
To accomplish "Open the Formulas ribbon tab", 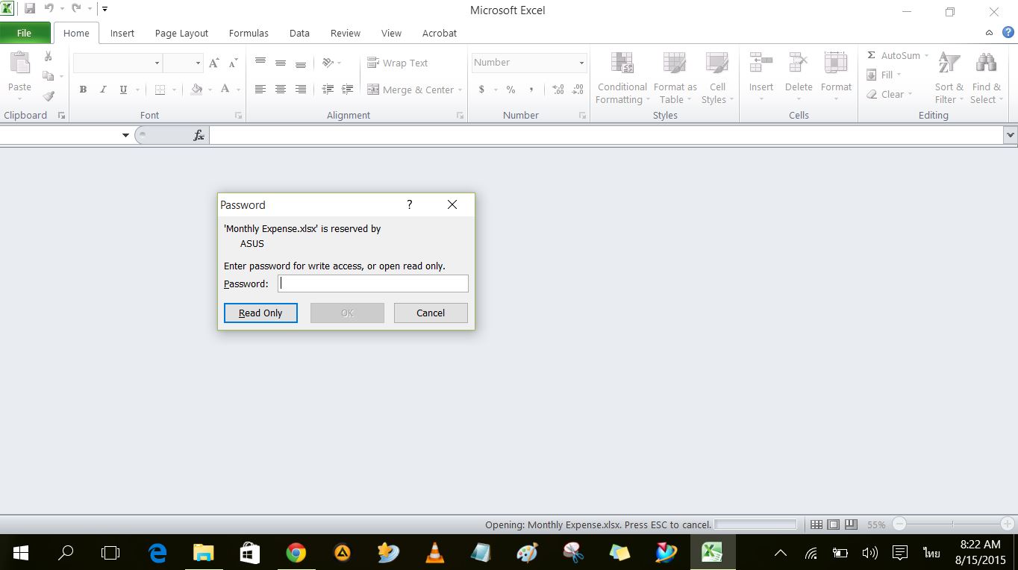I will click(x=249, y=33).
